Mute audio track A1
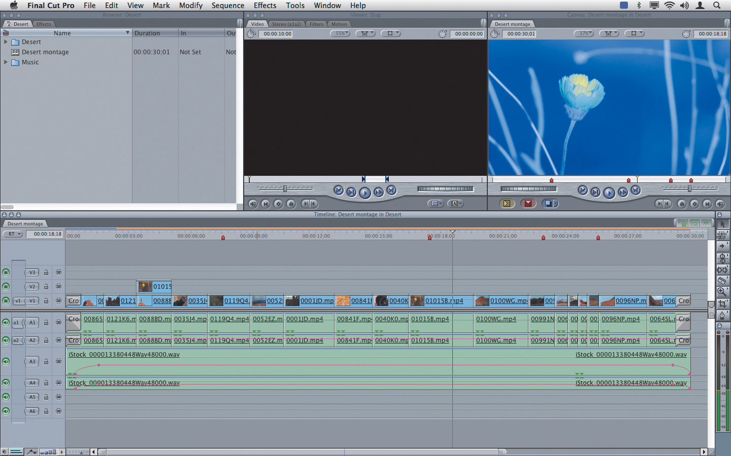The height and width of the screenshot is (456, 731). click(x=6, y=322)
